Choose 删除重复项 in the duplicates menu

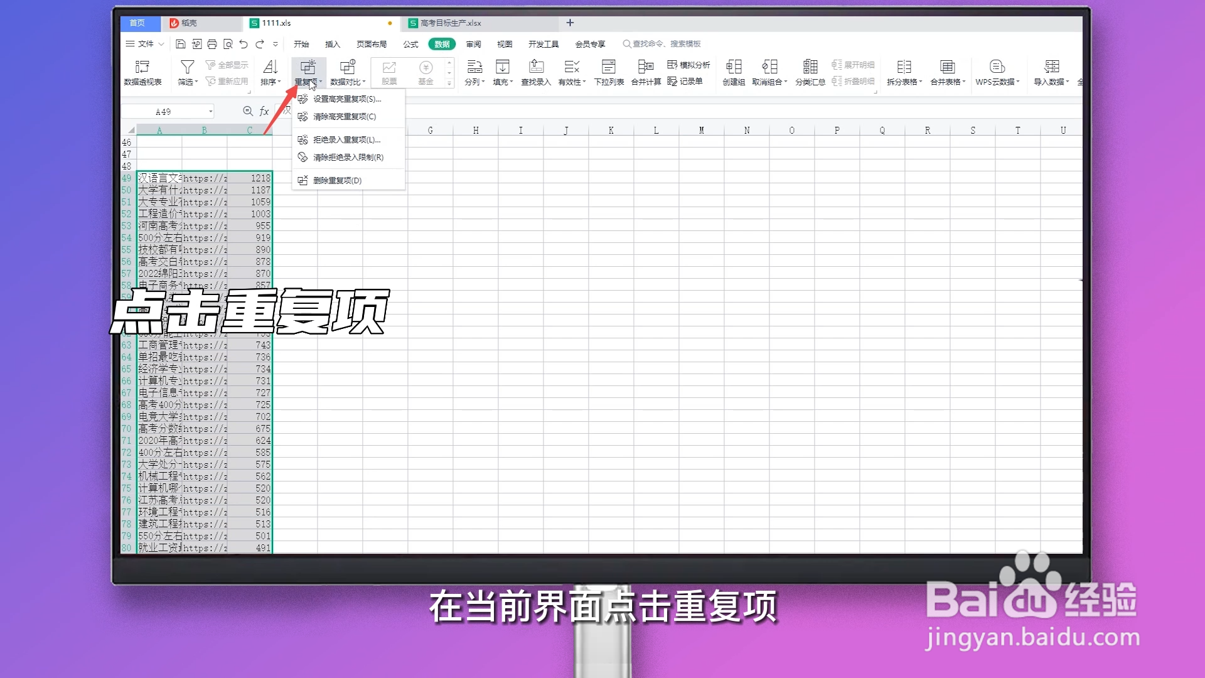click(336, 180)
